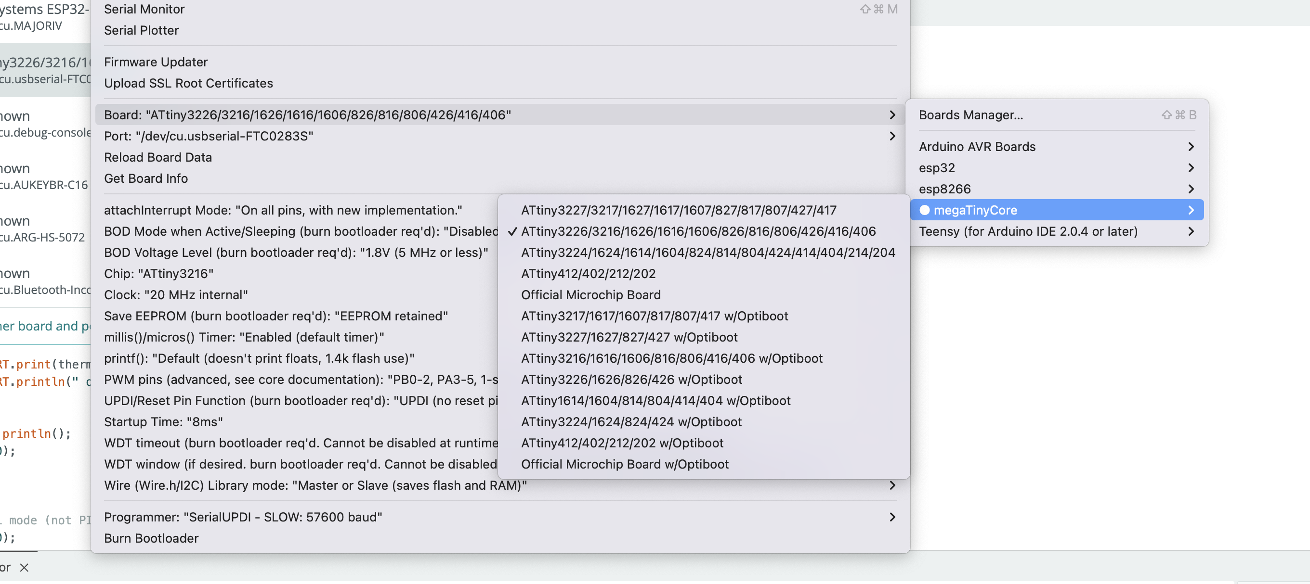This screenshot has width=1310, height=584.
Task: Click Get Board Info
Action: click(x=500, y=179)
